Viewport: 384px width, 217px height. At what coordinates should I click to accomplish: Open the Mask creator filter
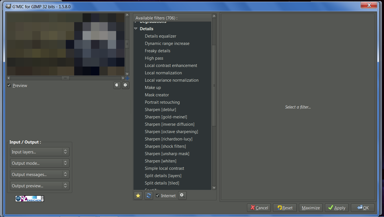[x=157, y=95]
